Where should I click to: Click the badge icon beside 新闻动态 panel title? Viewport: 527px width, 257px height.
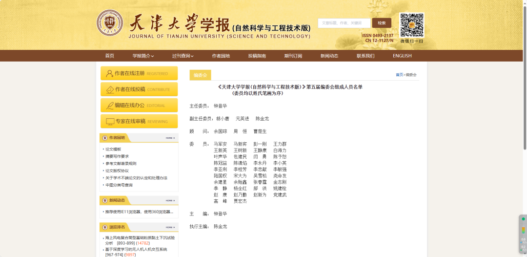104,200
